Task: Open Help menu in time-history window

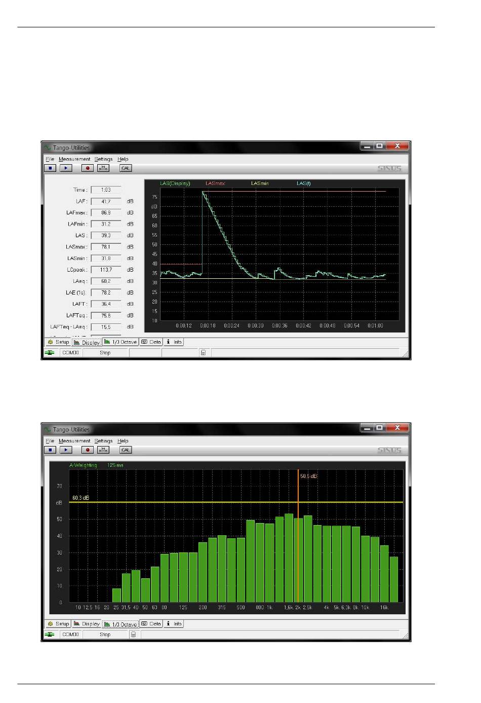Action: point(123,159)
